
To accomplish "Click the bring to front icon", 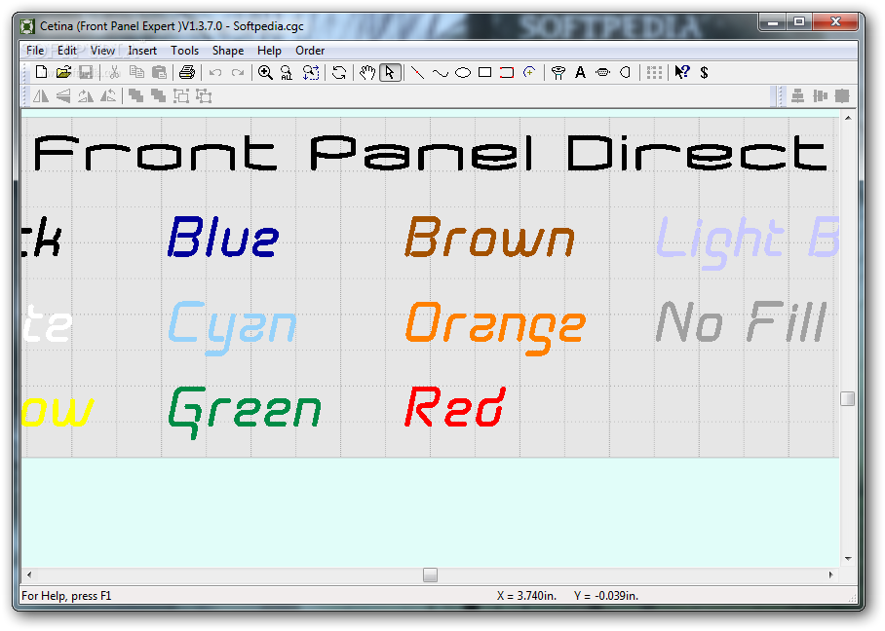I will (x=136, y=95).
